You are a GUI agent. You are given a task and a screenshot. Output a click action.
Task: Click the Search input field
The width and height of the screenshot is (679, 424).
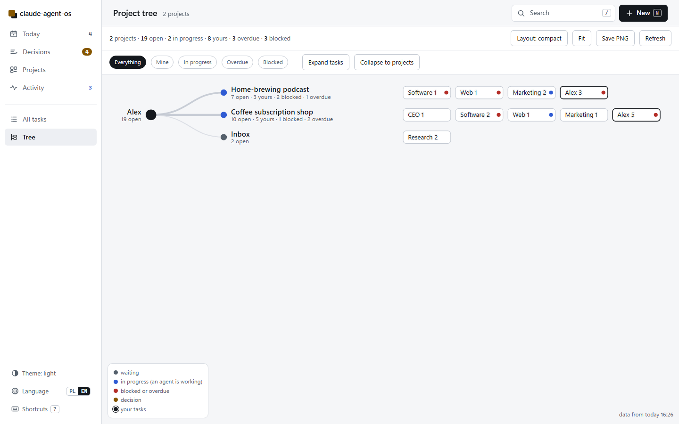563,13
